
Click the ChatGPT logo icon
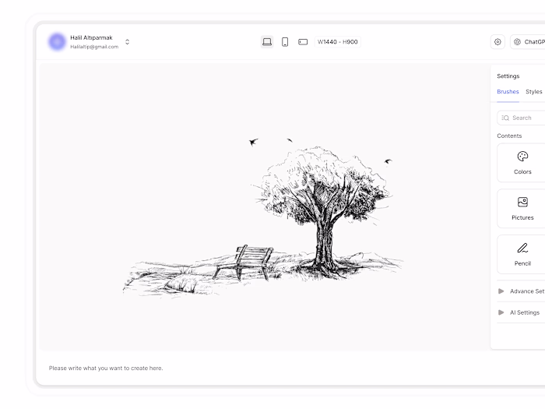[x=517, y=42]
